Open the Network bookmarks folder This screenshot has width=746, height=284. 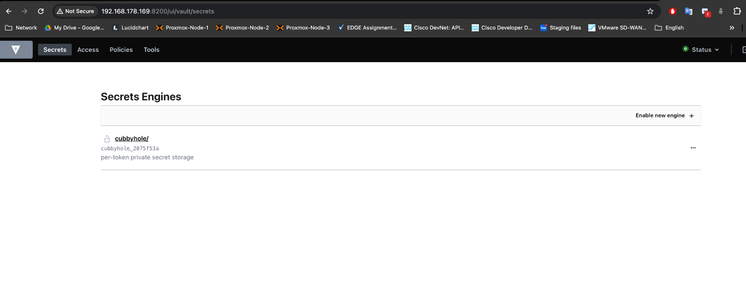tap(21, 28)
